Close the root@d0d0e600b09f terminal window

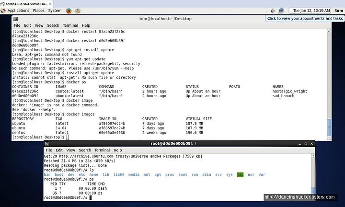coord(311,144)
